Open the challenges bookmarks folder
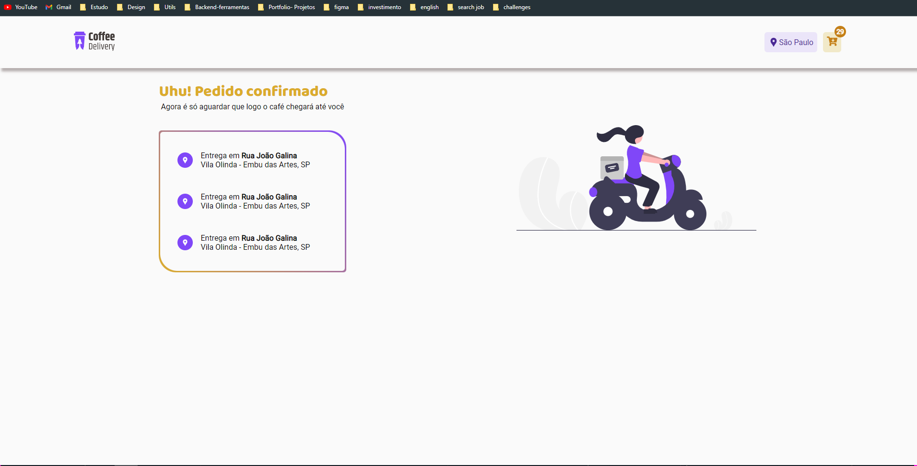 coord(512,7)
